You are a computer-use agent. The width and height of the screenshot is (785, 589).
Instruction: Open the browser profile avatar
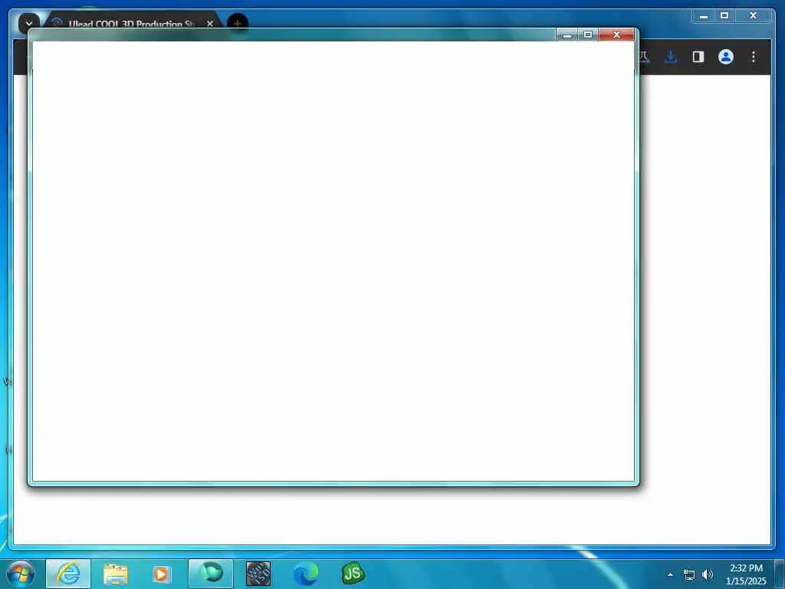[x=726, y=57]
